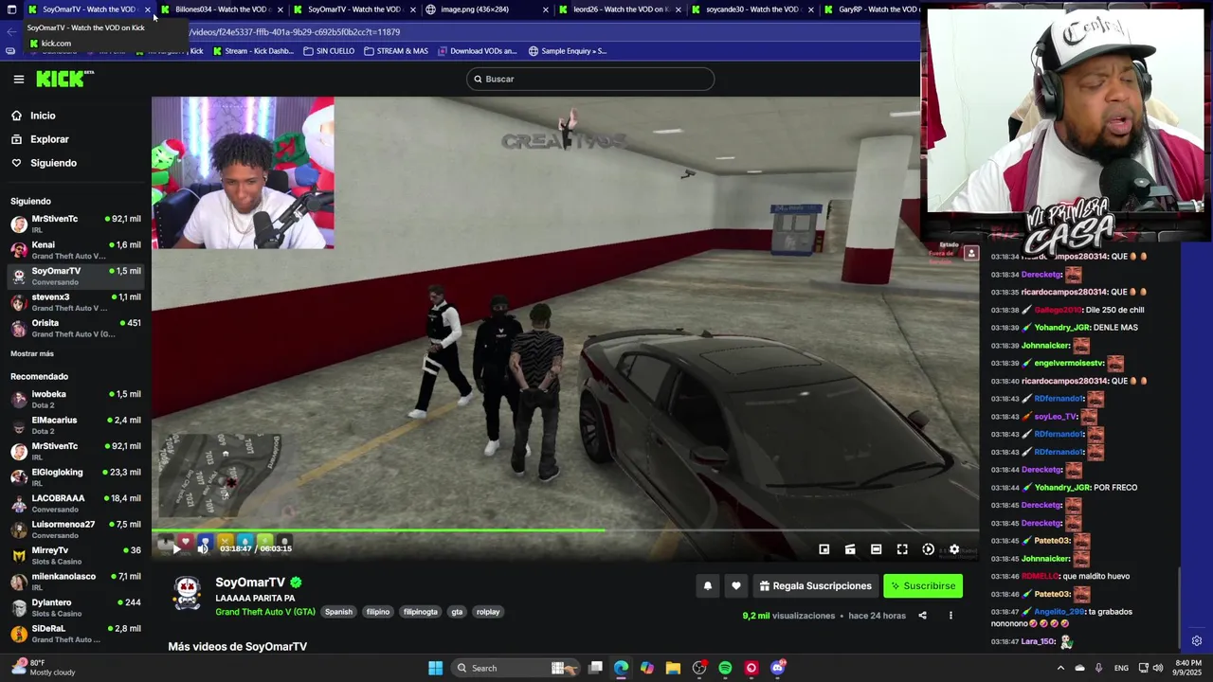This screenshot has height=682, width=1213.
Task: Open Dylantero recommended channel
Action: coord(76,607)
